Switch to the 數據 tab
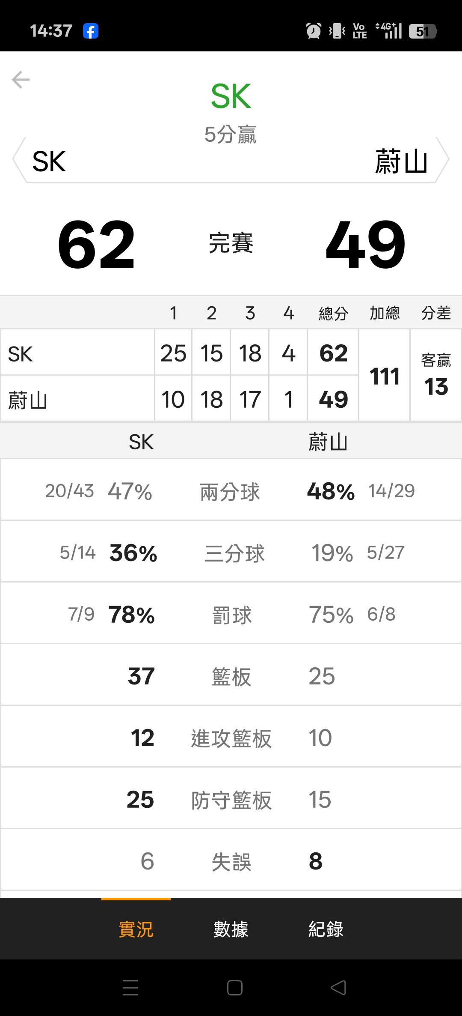Viewport: 462px width, 1016px height. click(231, 929)
